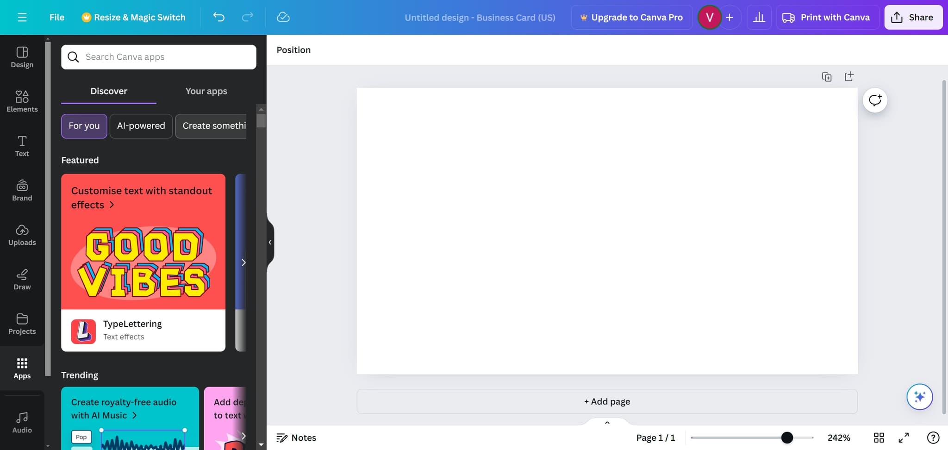This screenshot has height=450, width=948.
Task: Adjust the zoom slider
Action: click(x=788, y=437)
